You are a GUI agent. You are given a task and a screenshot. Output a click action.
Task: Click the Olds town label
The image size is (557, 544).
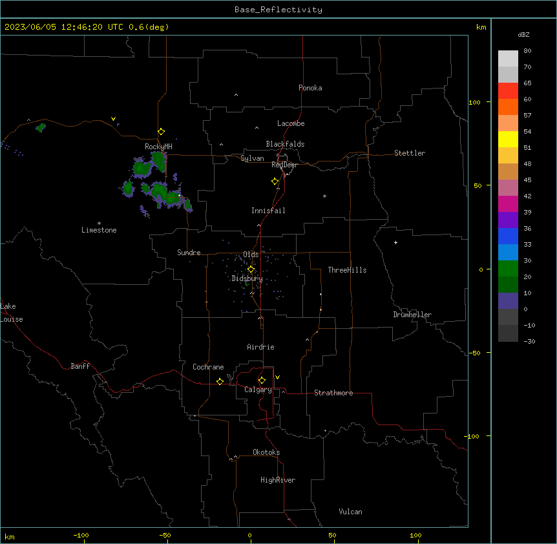coord(251,255)
